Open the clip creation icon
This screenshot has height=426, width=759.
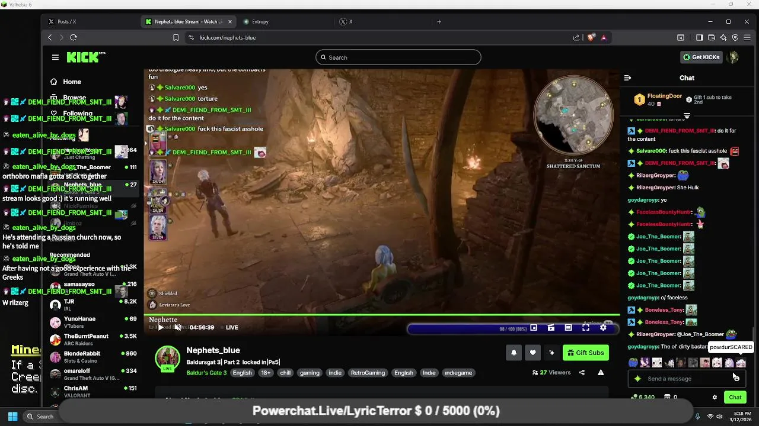point(551,327)
